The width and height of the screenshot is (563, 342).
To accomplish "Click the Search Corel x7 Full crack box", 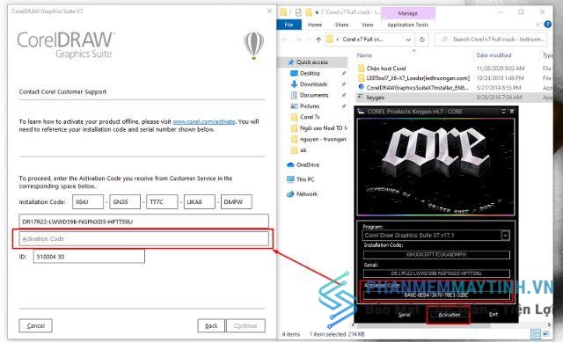I will click(x=491, y=39).
